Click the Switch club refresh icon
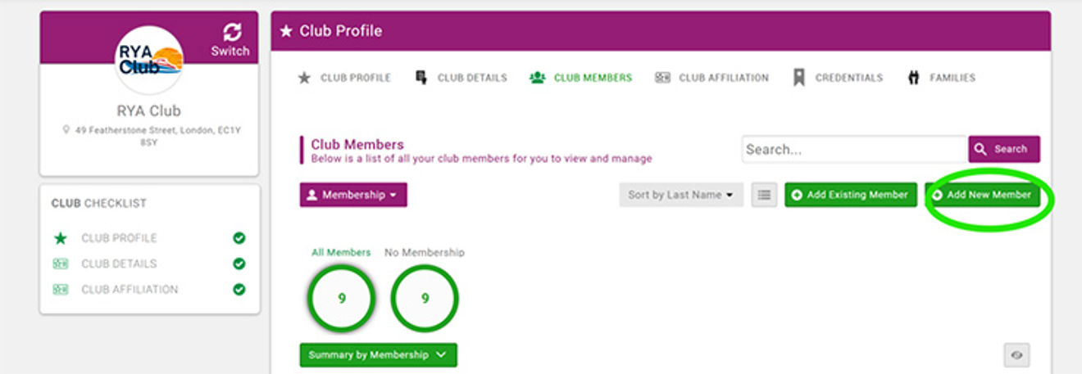Image resolution: width=1082 pixels, height=374 pixels. [232, 33]
